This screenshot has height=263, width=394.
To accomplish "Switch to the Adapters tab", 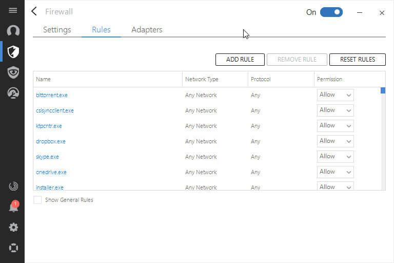I will click(147, 30).
